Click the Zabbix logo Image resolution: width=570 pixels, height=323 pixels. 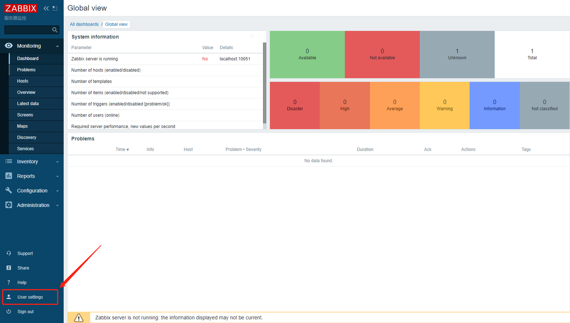pos(21,8)
